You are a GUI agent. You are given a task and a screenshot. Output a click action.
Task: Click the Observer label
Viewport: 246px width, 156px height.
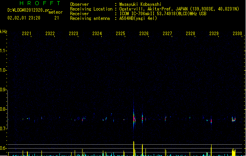coord(79,4)
